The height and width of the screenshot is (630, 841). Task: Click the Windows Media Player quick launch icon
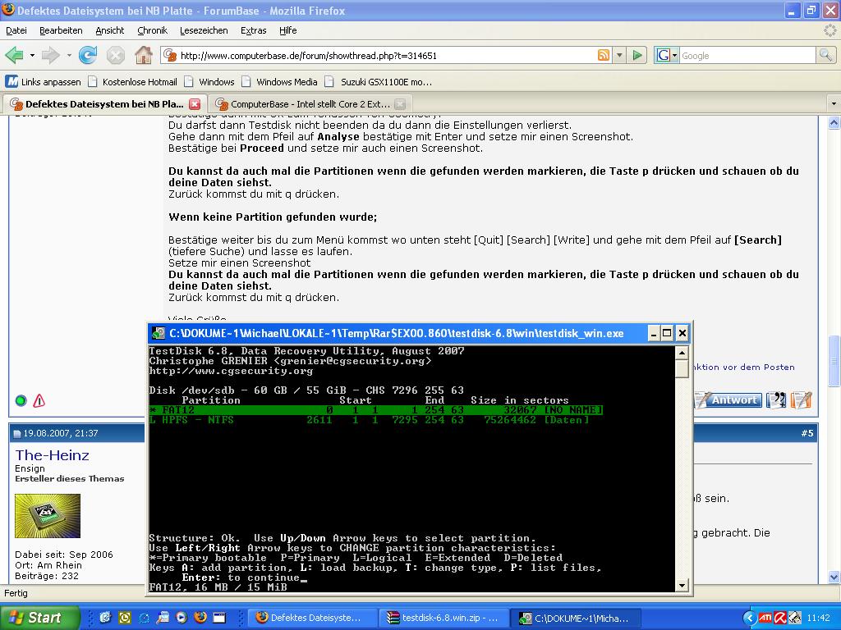(182, 618)
